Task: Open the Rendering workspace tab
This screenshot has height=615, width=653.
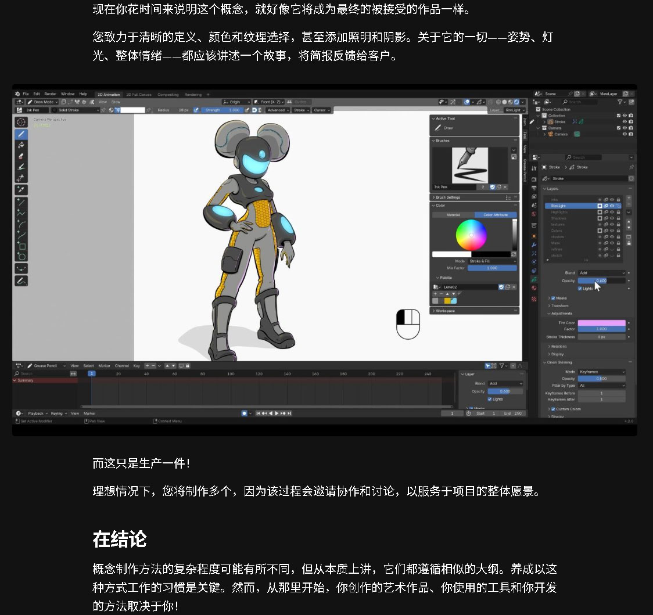Action: [193, 95]
